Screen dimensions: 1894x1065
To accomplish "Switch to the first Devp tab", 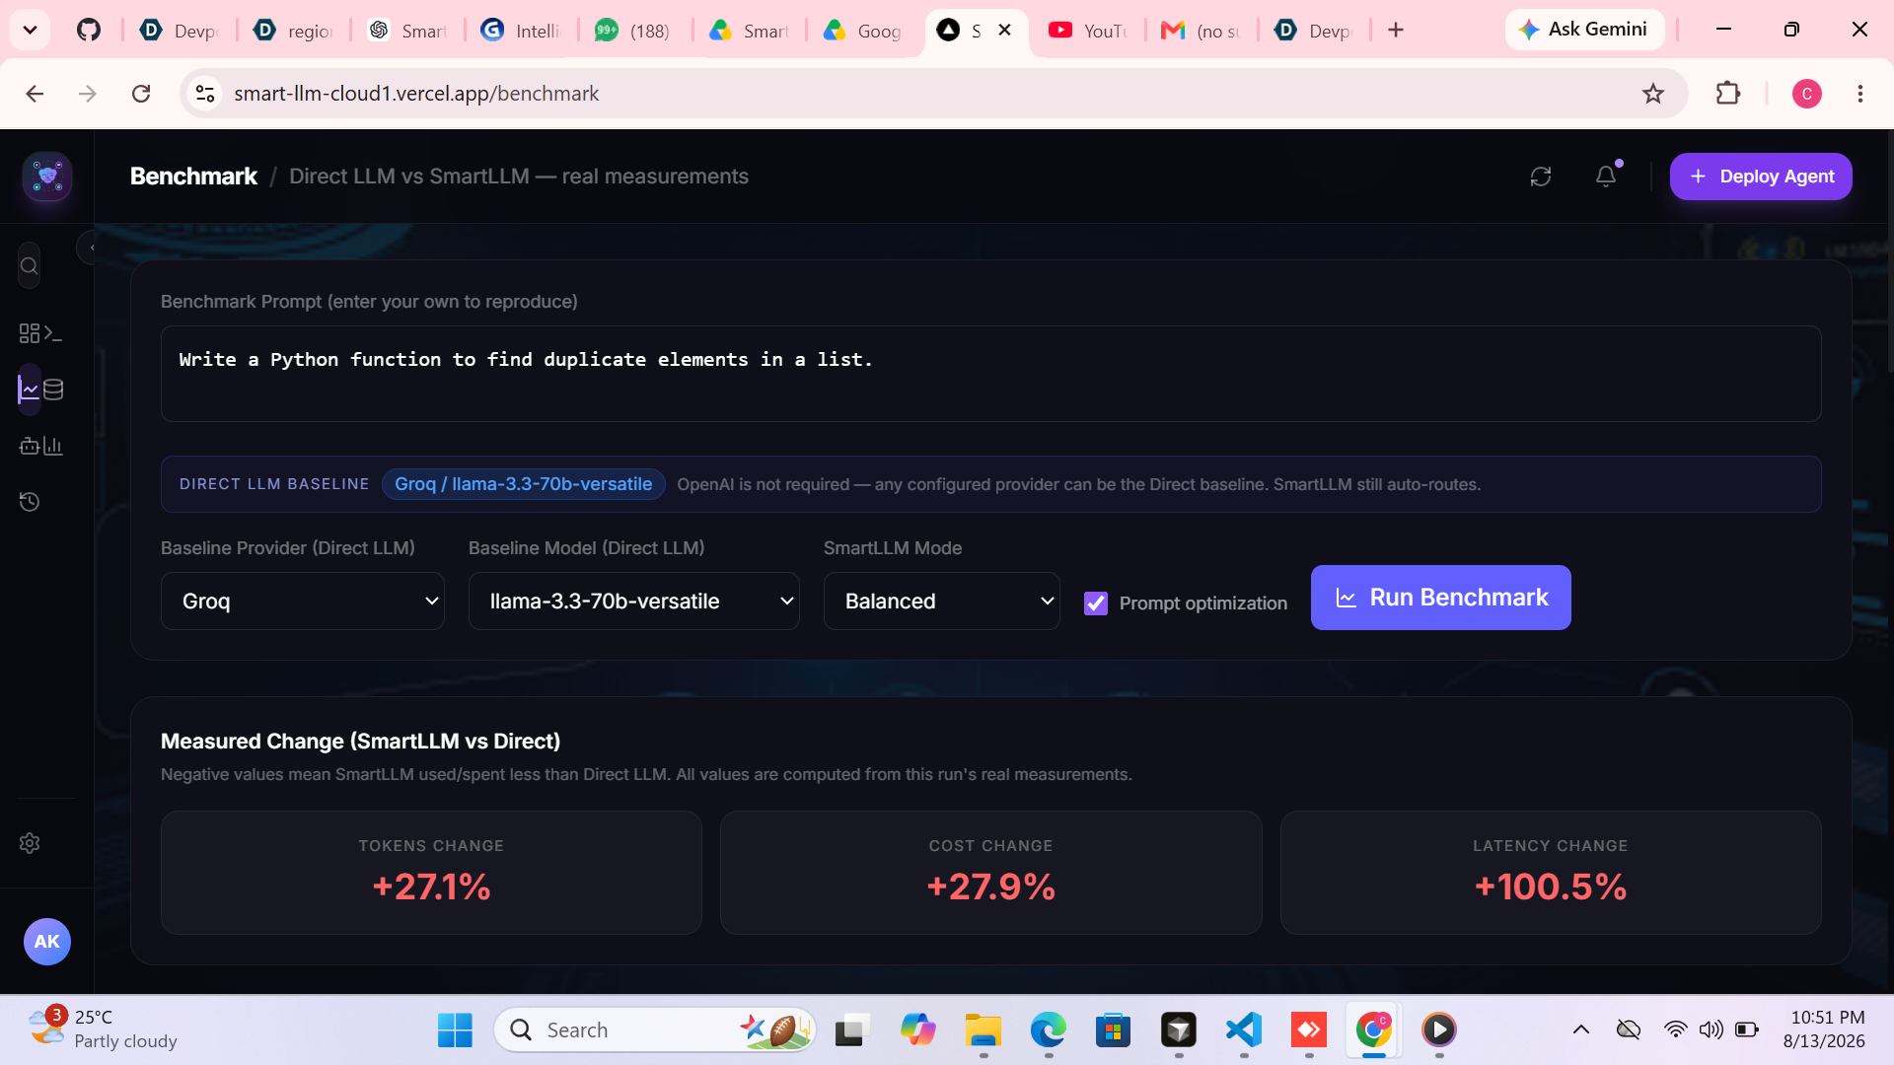I will click(x=180, y=31).
